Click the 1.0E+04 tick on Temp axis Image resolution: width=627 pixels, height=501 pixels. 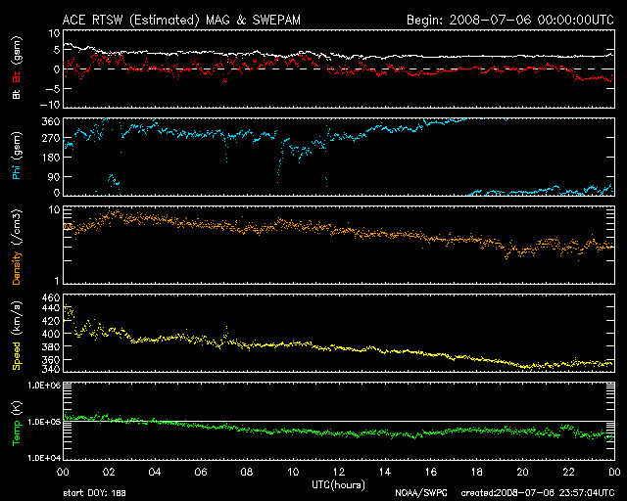(44, 458)
